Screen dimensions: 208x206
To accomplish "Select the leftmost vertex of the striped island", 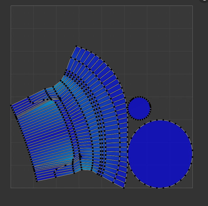I will (11, 106).
